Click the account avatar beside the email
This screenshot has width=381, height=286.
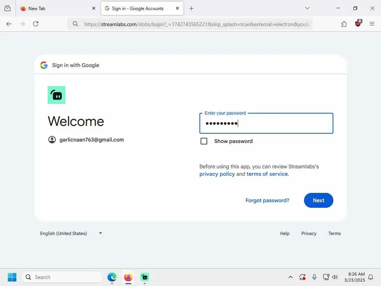(52, 140)
